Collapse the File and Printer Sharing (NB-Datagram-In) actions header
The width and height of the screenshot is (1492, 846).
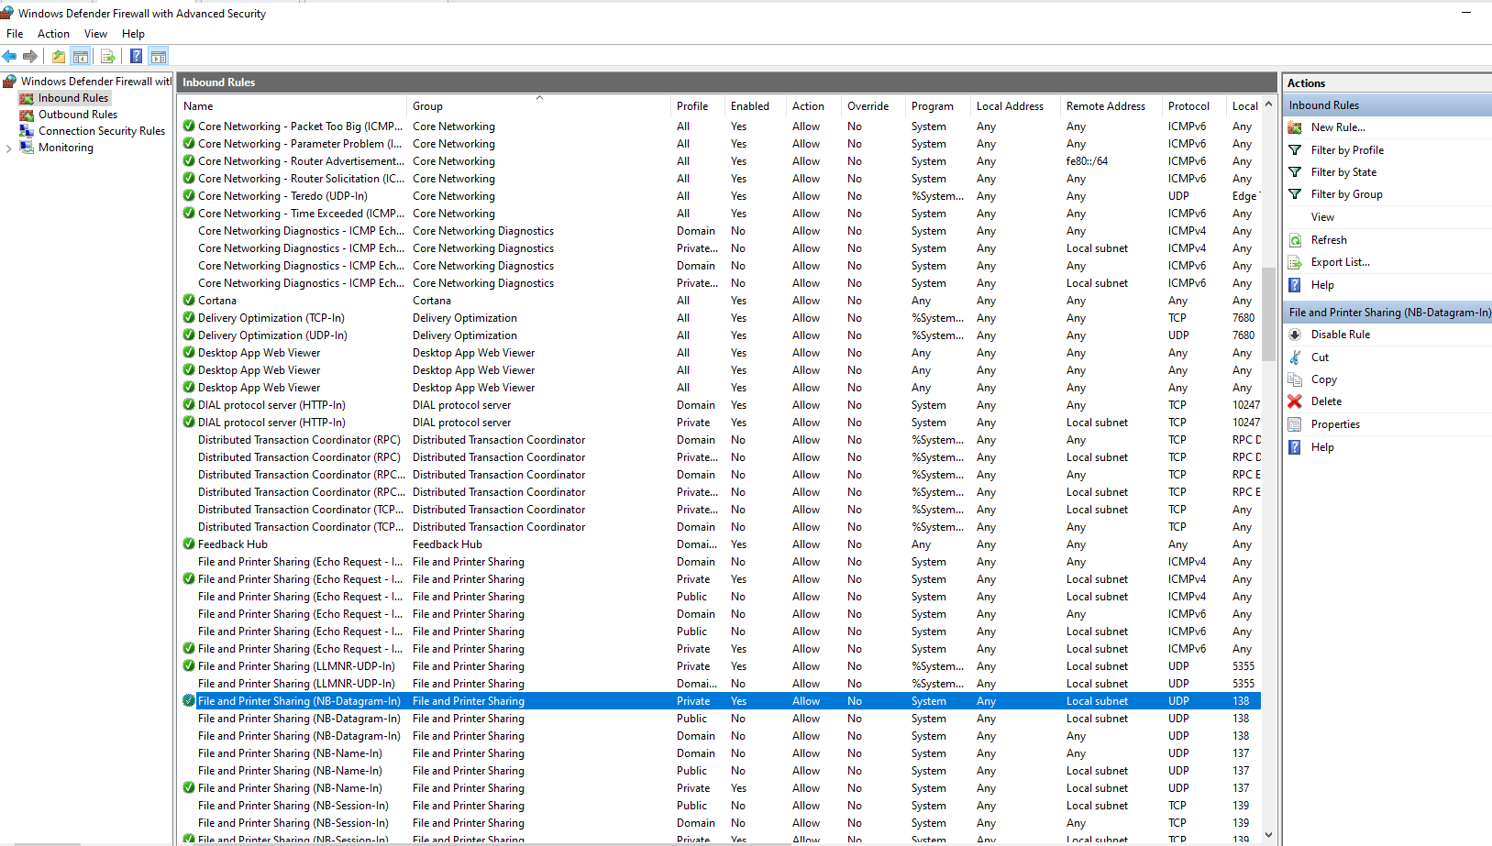1387,313
